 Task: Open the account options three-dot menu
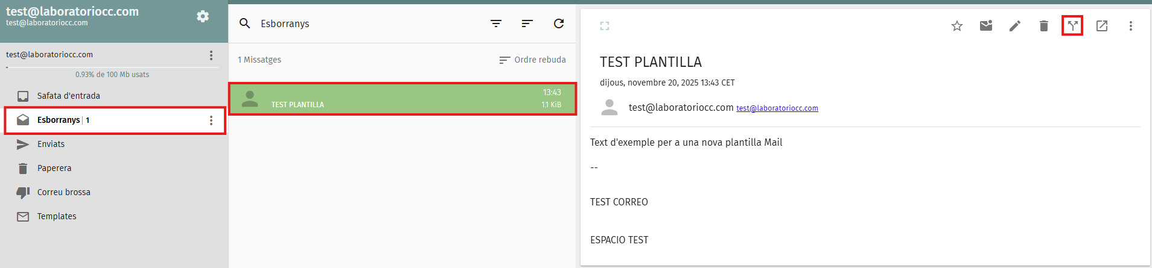click(x=211, y=55)
